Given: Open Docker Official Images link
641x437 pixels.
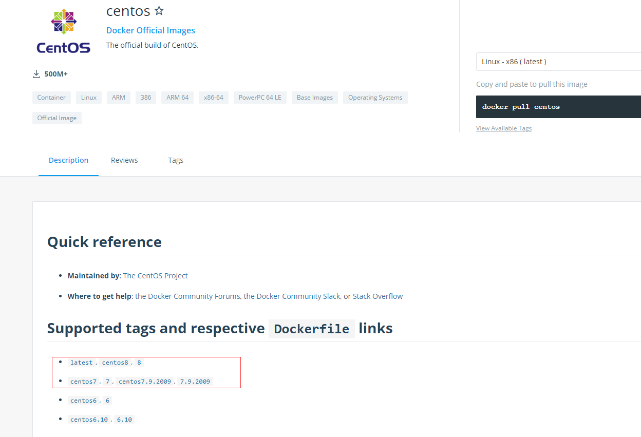Looking at the screenshot, I should tap(150, 30).
